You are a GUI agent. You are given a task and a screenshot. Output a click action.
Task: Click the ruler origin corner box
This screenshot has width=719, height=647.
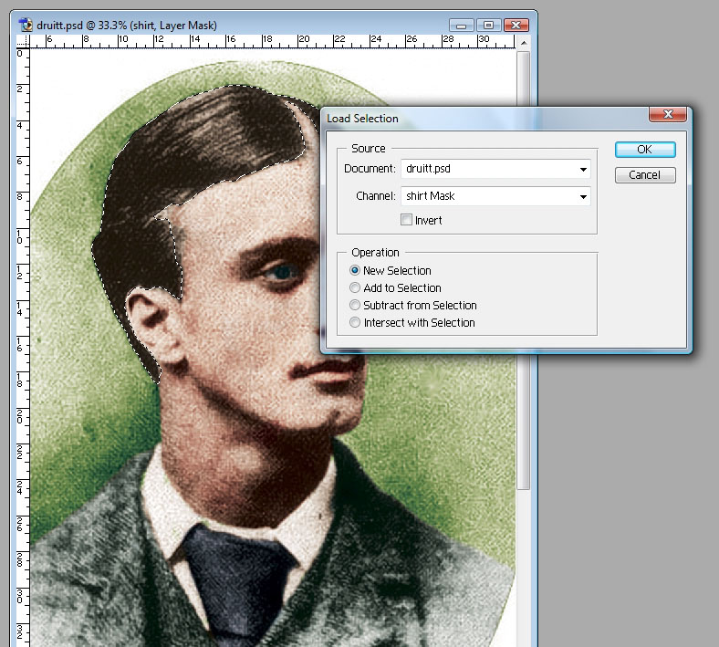click(24, 42)
